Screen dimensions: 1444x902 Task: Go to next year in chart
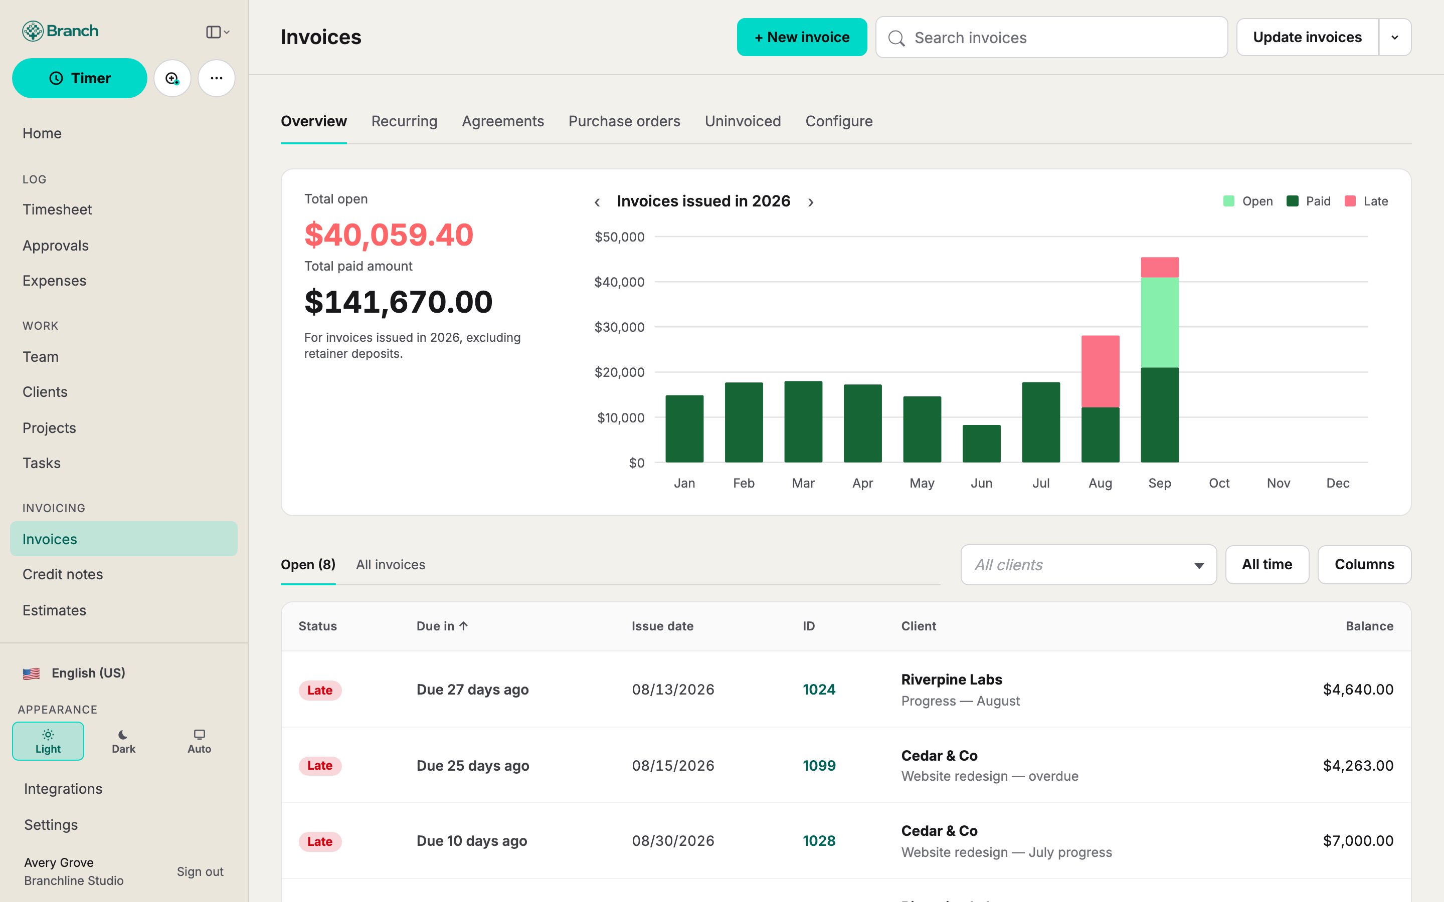(811, 202)
